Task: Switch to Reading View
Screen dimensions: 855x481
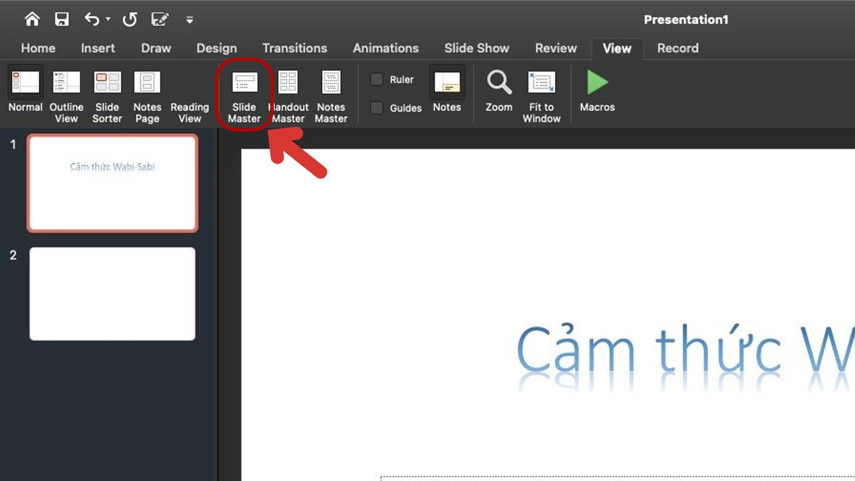Action: pos(190,112)
